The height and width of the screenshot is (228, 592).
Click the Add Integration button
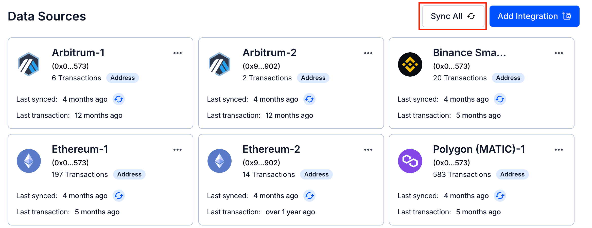pyautogui.click(x=534, y=16)
